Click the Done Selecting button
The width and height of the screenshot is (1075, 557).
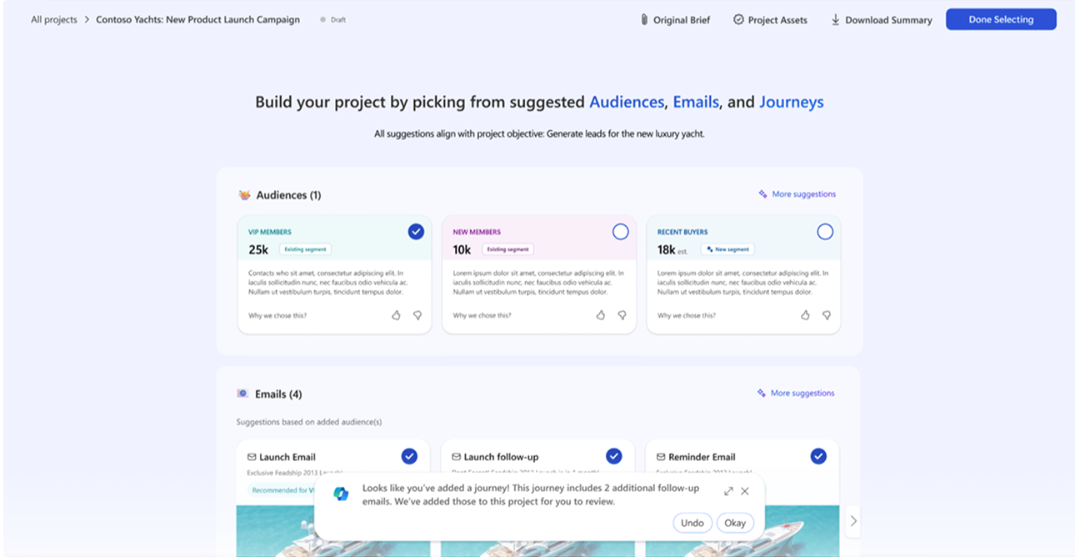[1001, 20]
